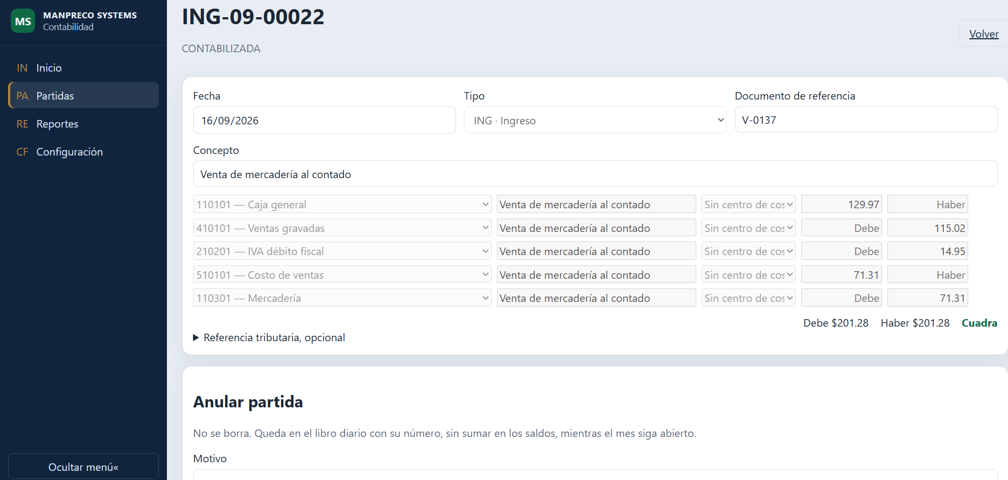This screenshot has height=480, width=1008.
Task: Click the description field in Caja general row
Action: 597,204
